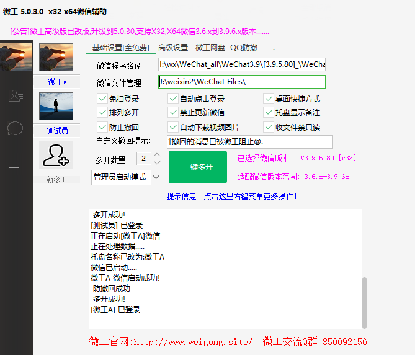Image resolution: width=415 pixels, height=355 pixels.
Task: Toggle the 禁止更新微信 checkbox
Action: coord(173,112)
